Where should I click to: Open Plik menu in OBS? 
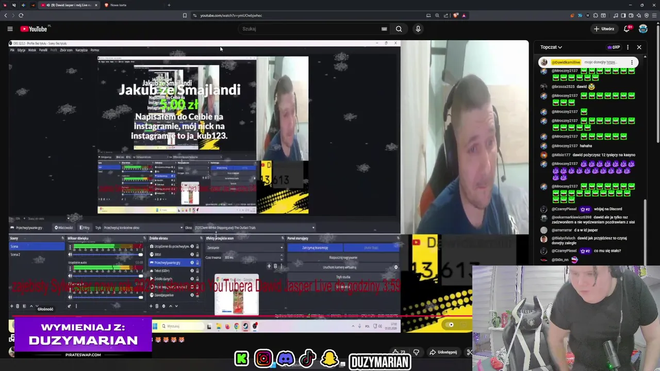pyautogui.click(x=12, y=50)
